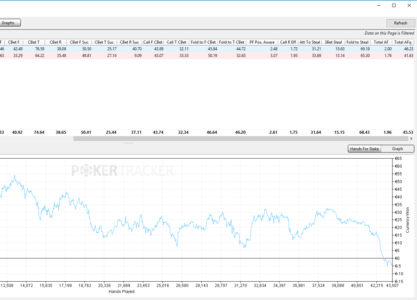Select the cell showing 33.29

click(18, 55)
